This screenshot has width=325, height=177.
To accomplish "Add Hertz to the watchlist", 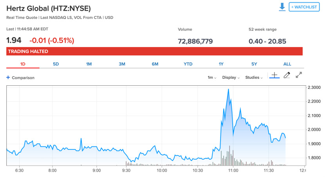I will [304, 7].
